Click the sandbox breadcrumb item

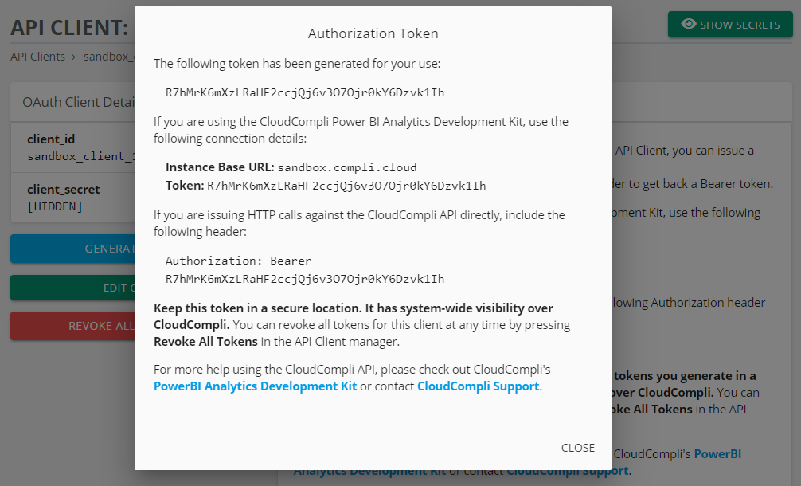109,57
